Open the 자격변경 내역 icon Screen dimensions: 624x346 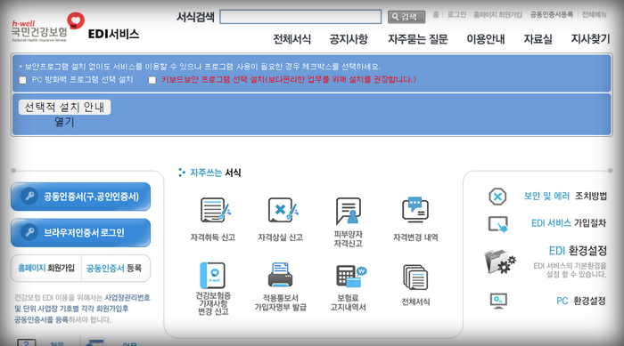click(415, 209)
